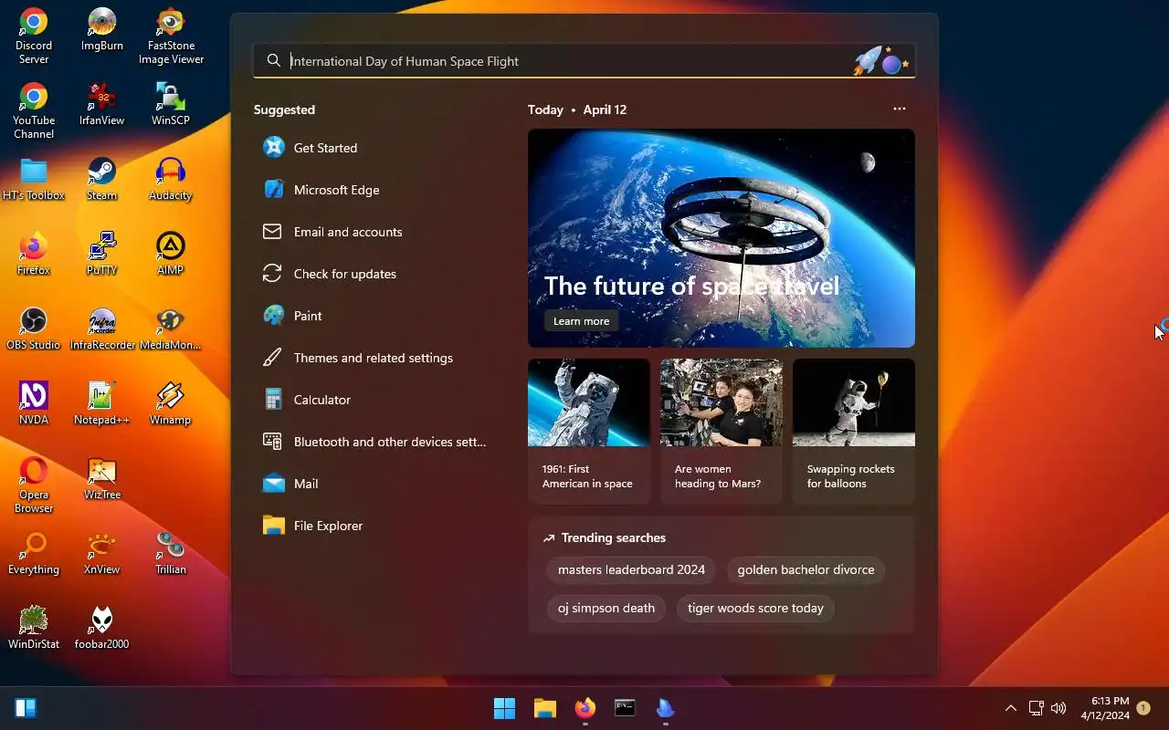Open Get Started suggestion
The width and height of the screenshot is (1169, 730).
tap(378, 148)
